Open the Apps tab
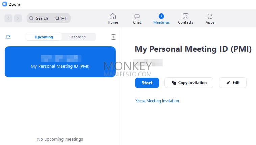This screenshot has width=256, height=145. [210, 19]
